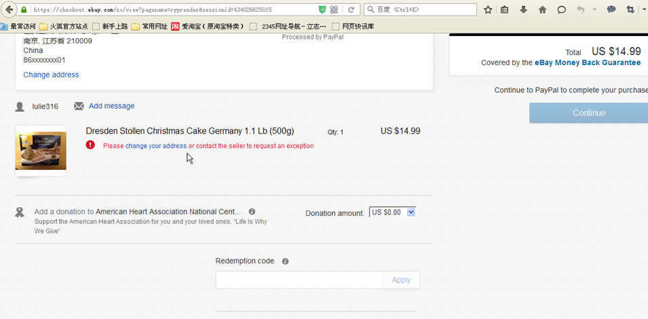The height and width of the screenshot is (319, 648).
Task: Click the magnifier icon in search box
Action: coord(370,10)
